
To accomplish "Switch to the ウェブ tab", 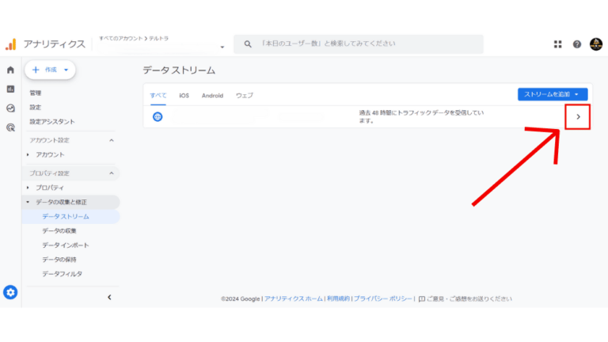I will [x=244, y=96].
